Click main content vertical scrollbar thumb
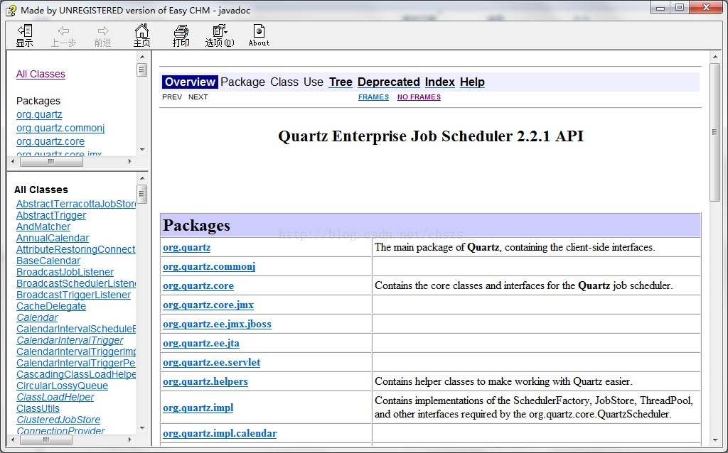Image resolution: width=728 pixels, height=453 pixels. [x=715, y=132]
